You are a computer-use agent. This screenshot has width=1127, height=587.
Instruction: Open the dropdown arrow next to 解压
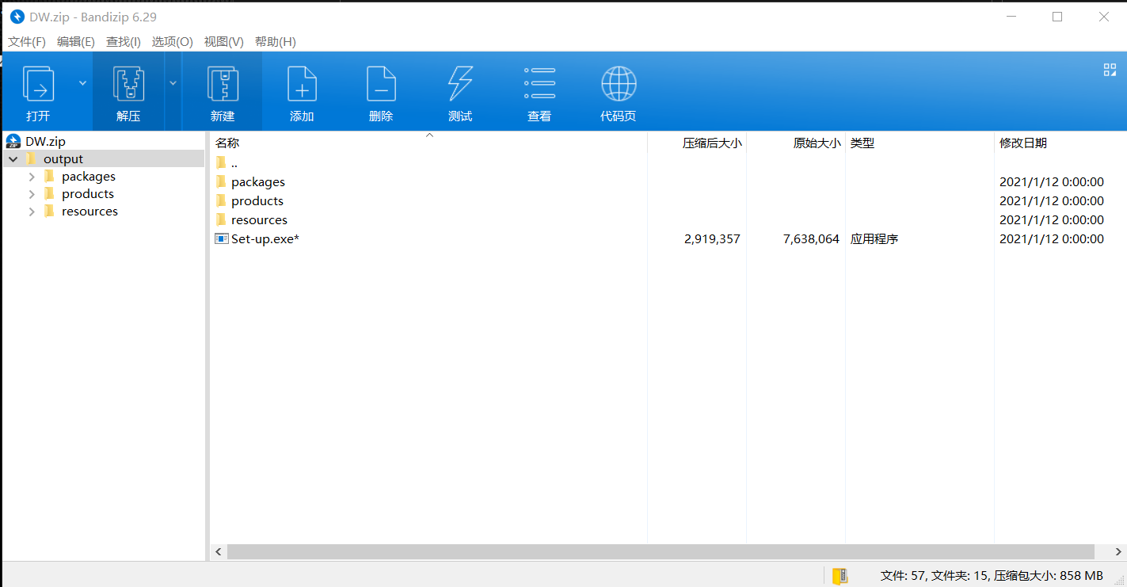(173, 82)
